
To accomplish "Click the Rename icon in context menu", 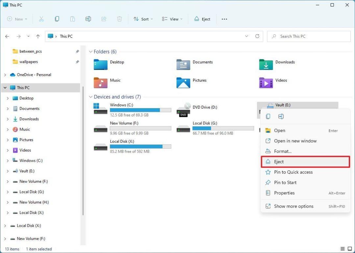I will coord(281,116).
